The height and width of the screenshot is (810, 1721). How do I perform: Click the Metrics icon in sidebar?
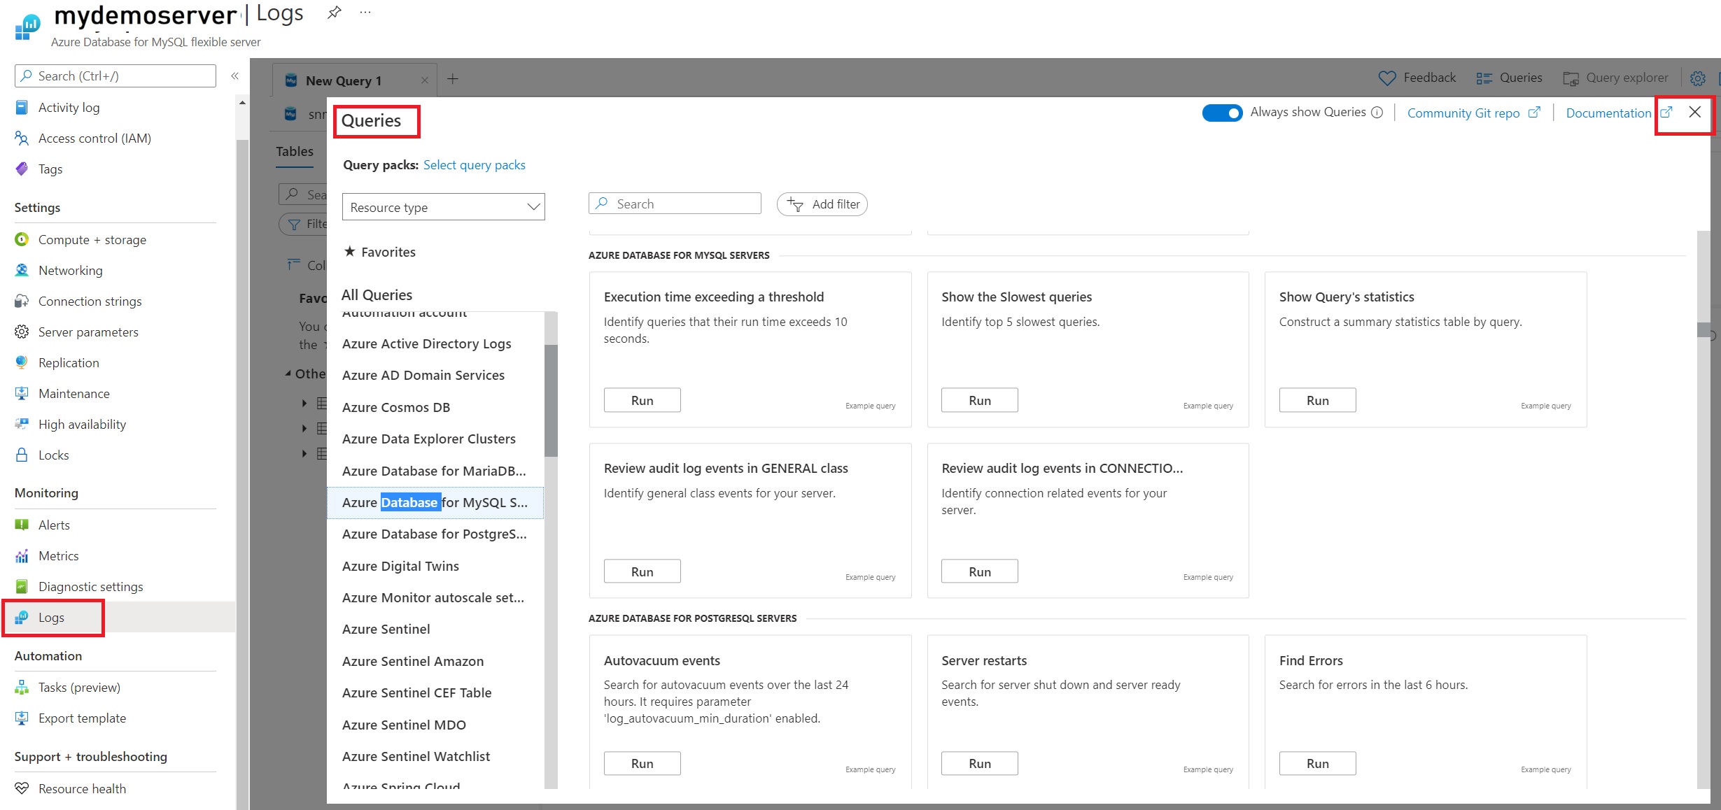coord(21,555)
